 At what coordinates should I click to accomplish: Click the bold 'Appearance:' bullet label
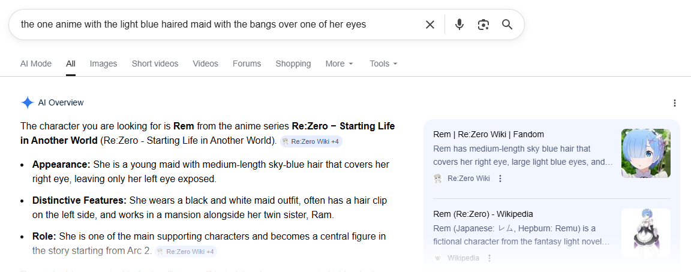[x=61, y=165]
